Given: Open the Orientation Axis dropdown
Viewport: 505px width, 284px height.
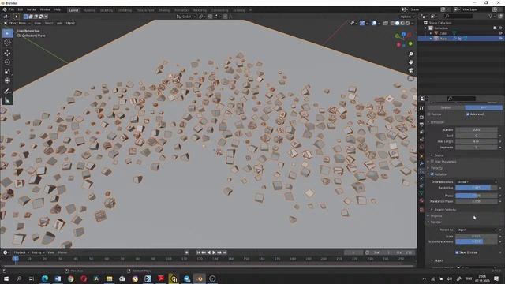Looking at the screenshot, I should pos(476,182).
